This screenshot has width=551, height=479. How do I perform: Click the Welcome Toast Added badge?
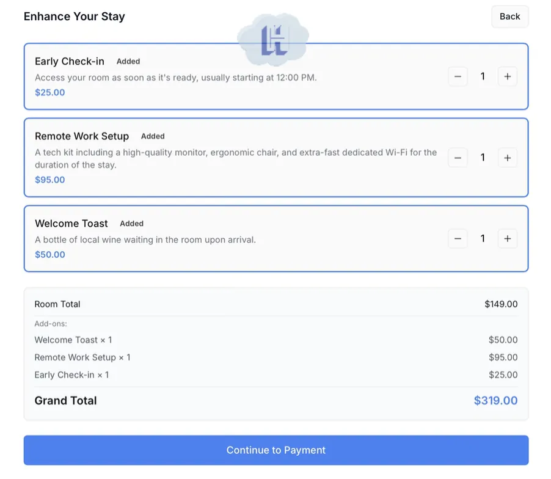click(x=132, y=224)
